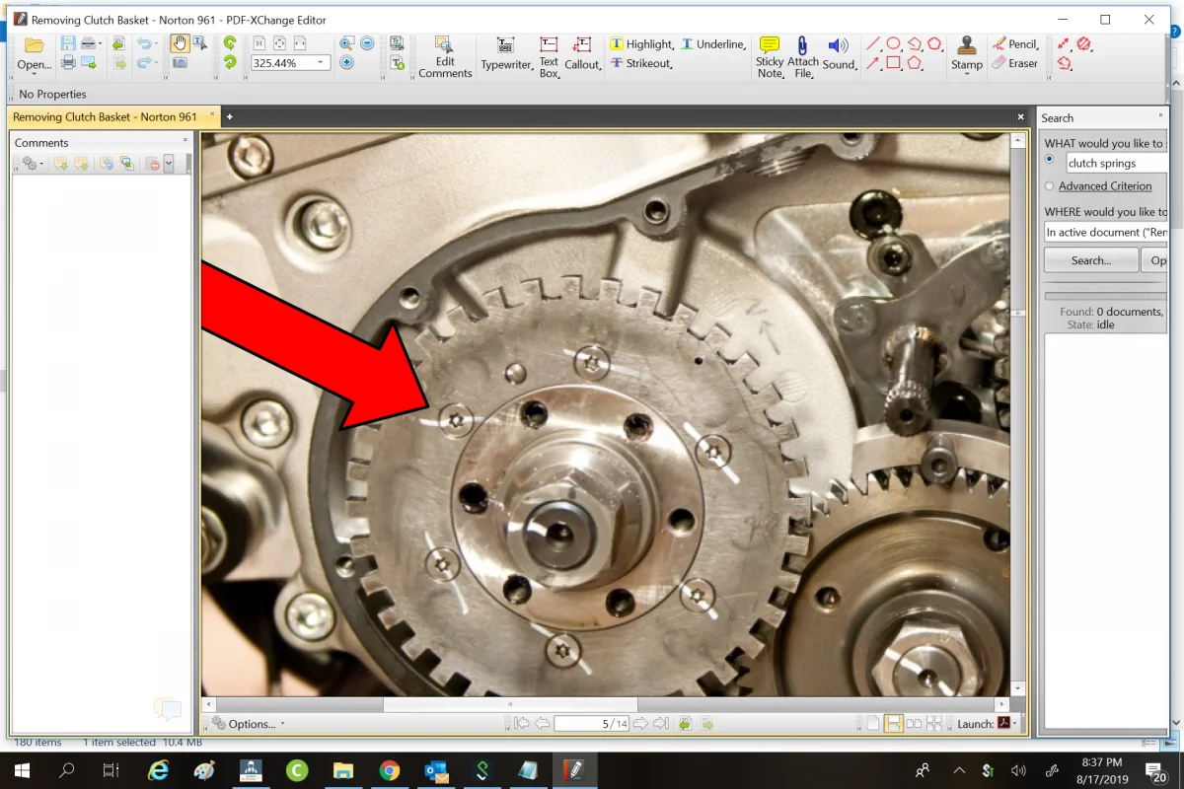Expand the Options menu at bottom

[x=251, y=724]
